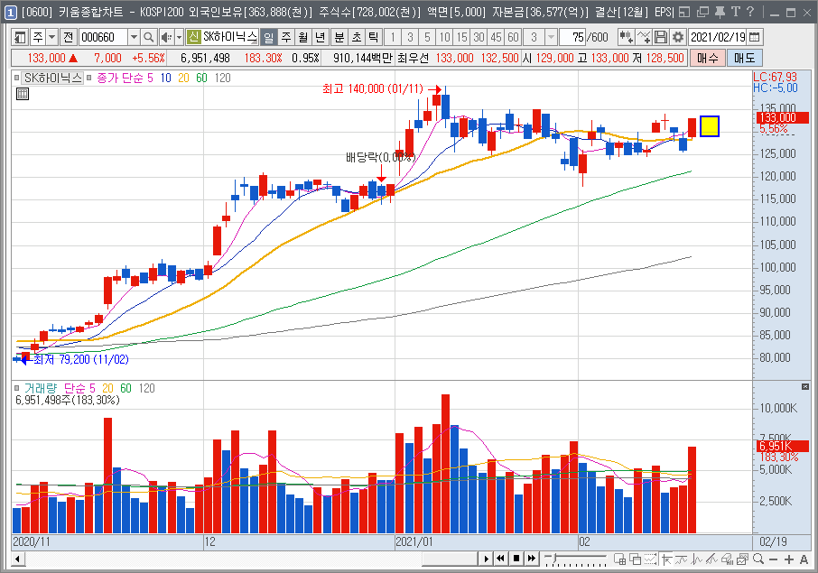
Task: Open chart settings gear icon
Action: tap(678, 37)
